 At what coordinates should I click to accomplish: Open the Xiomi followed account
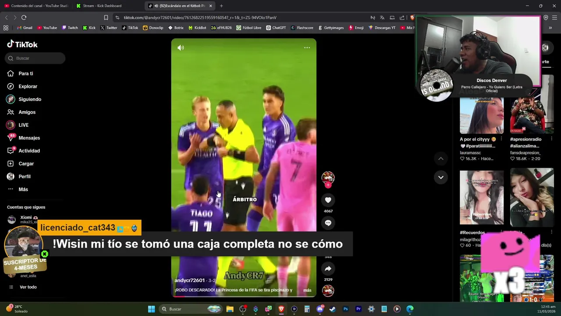pos(26,219)
